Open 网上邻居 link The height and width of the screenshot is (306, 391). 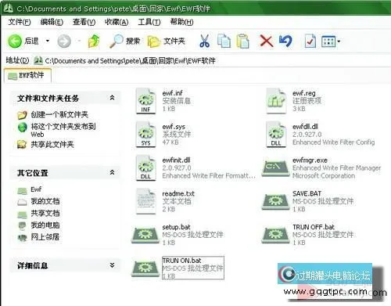(x=45, y=237)
